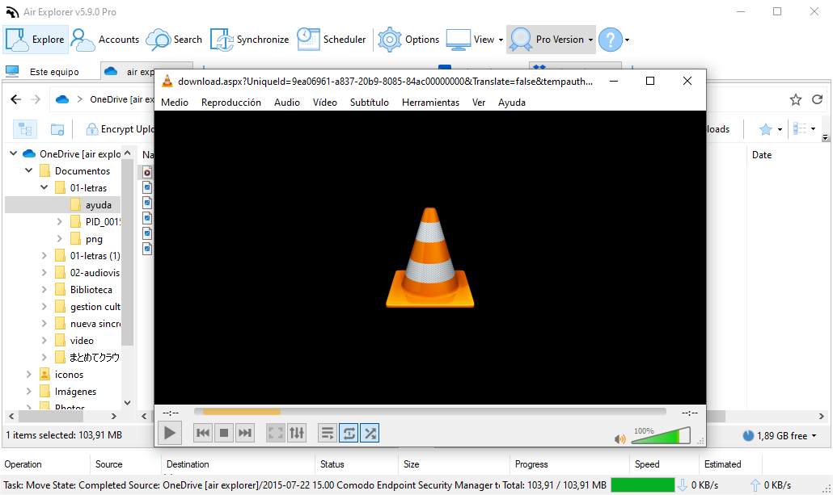Viewport: 833px width, 495px height.
Task: Open the VLC equalizer adjustments icon
Action: pos(296,433)
